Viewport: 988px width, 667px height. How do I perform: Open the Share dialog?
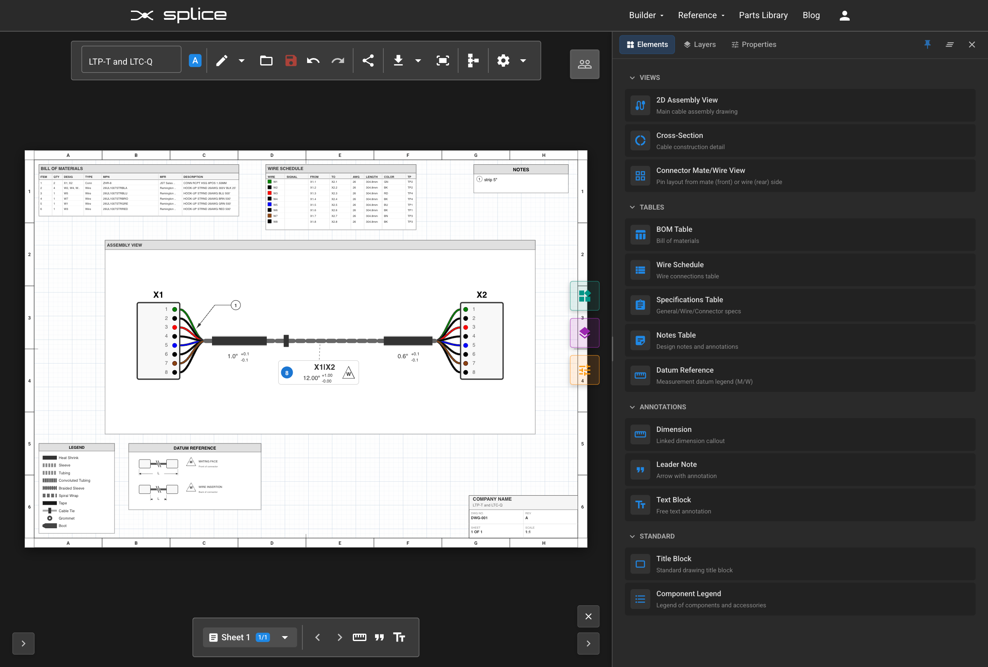(368, 61)
